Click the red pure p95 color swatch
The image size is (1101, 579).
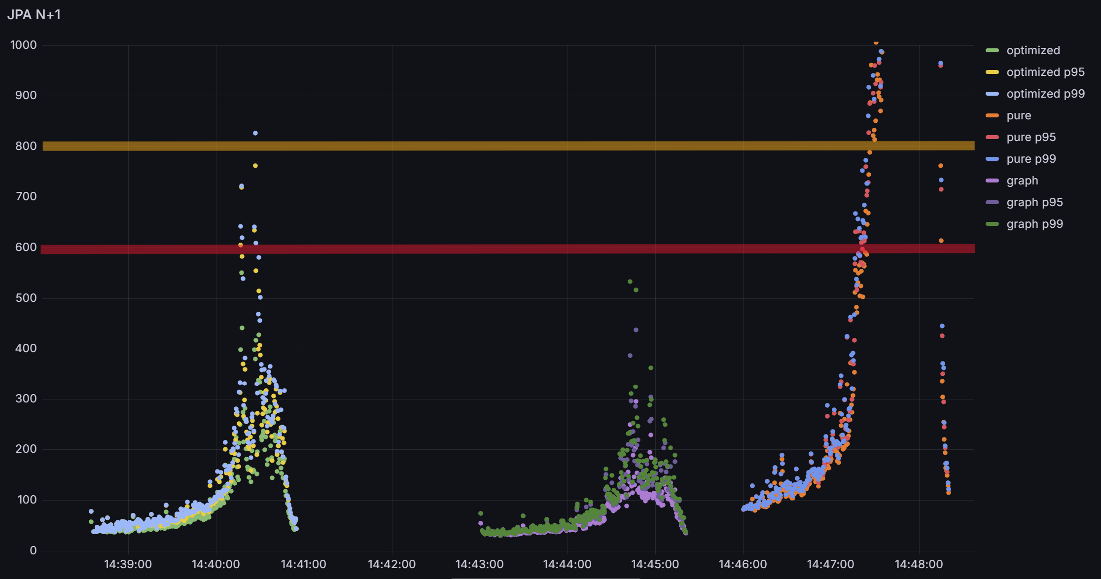pos(992,137)
